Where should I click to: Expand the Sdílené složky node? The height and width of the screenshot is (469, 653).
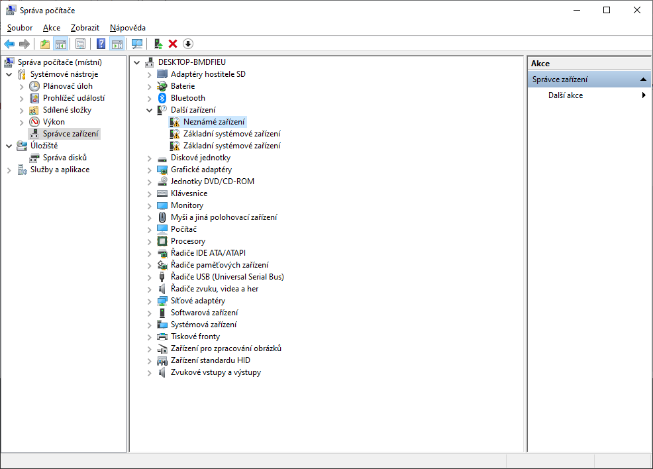[x=22, y=111]
